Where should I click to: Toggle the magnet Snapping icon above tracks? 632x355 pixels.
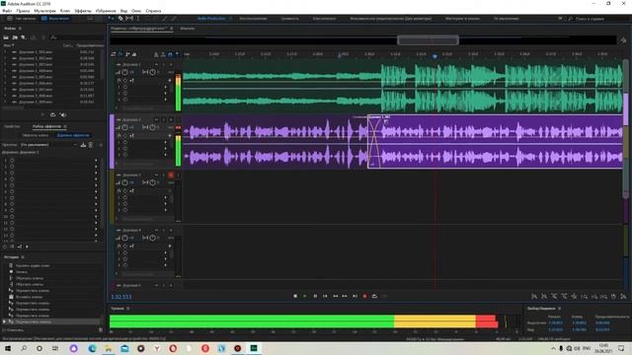pyautogui.click(x=170, y=54)
